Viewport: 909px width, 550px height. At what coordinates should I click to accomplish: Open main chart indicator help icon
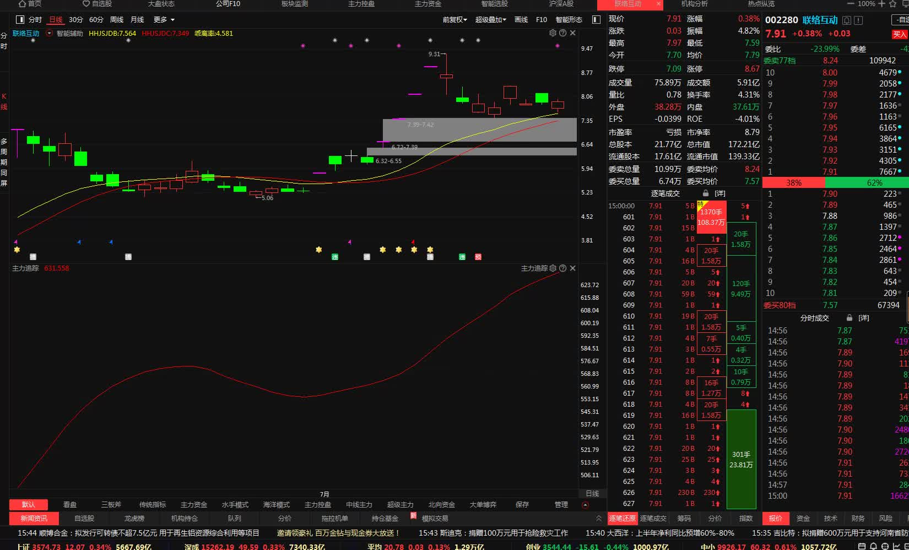click(x=562, y=33)
